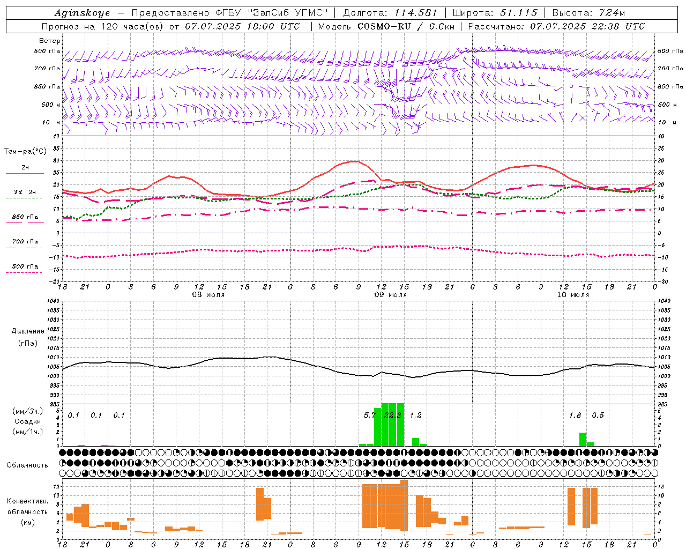The width and height of the screenshot is (686, 549).
Task: Click the 1.2 precipitation value
Action: pos(415,415)
